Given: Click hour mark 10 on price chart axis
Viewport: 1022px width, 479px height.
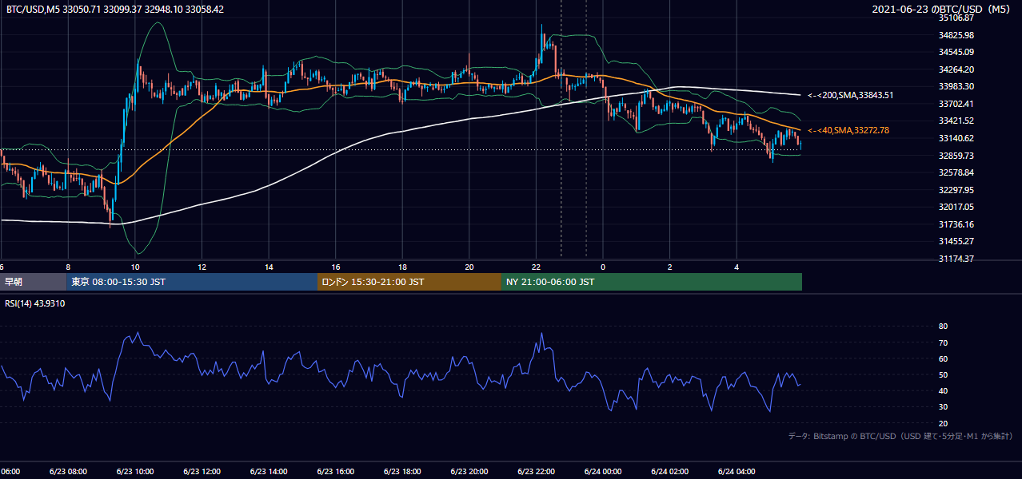Looking at the screenshot, I should pyautogui.click(x=135, y=267).
